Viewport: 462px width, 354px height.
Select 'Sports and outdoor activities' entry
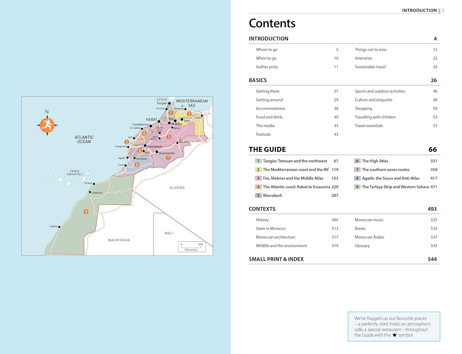[380, 91]
